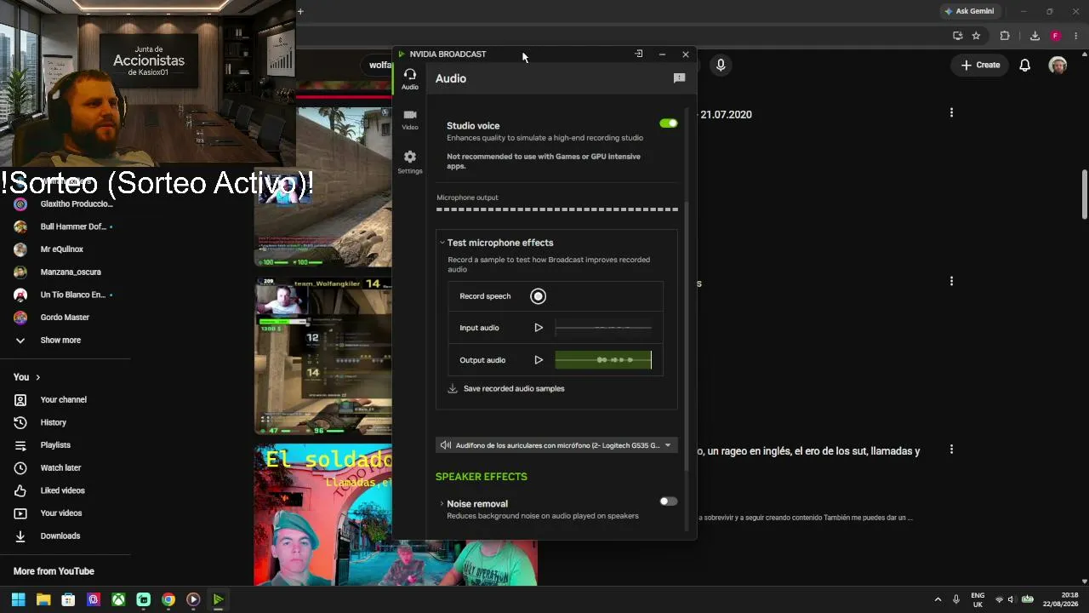Open Chrome downloads icon
1089x613 pixels.
1035,36
